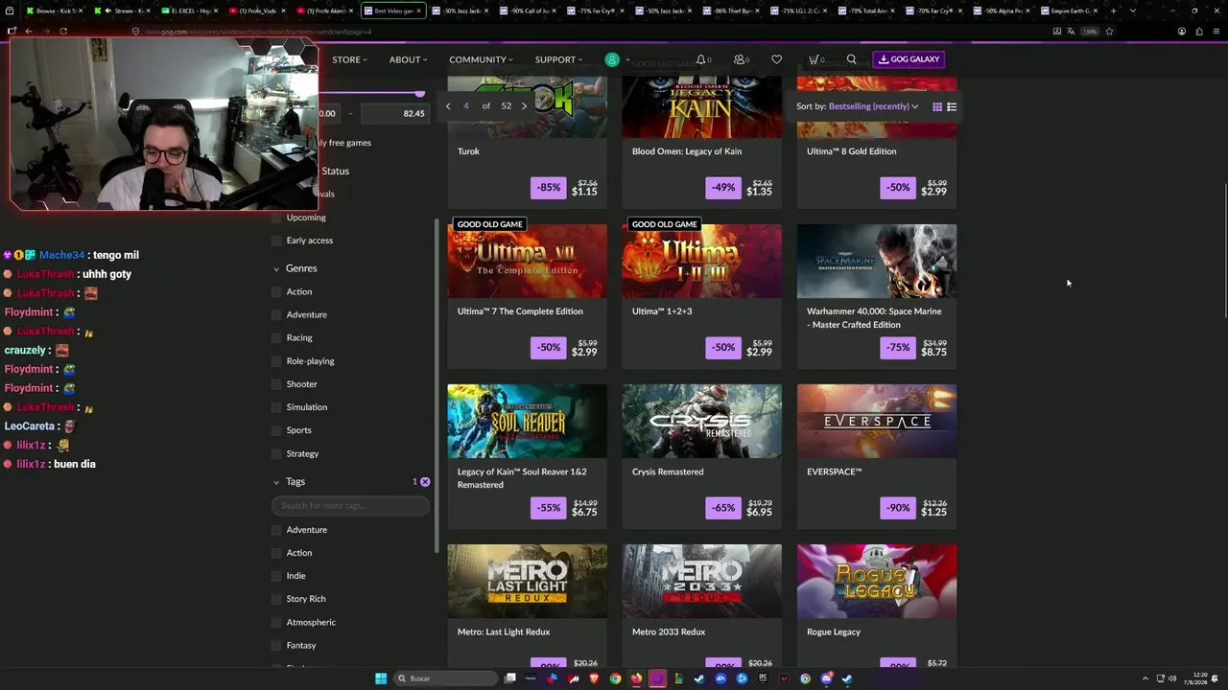This screenshot has width=1228, height=690.
Task: Expand the STORE navigation menu
Action: pyautogui.click(x=349, y=59)
